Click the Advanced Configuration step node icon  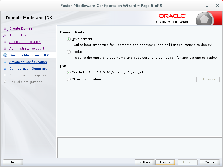point(5,62)
